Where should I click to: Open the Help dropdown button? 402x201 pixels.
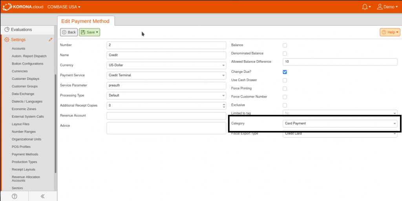[x=390, y=32]
